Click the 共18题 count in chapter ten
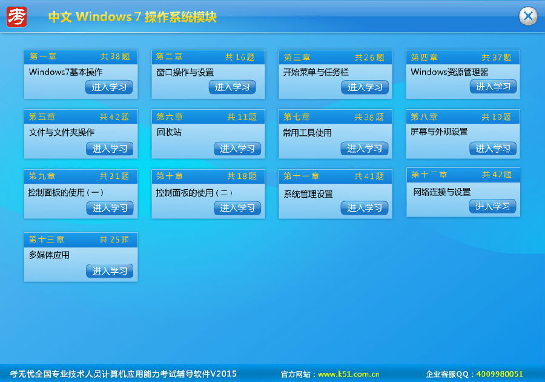The height and width of the screenshot is (382, 545). point(242,176)
